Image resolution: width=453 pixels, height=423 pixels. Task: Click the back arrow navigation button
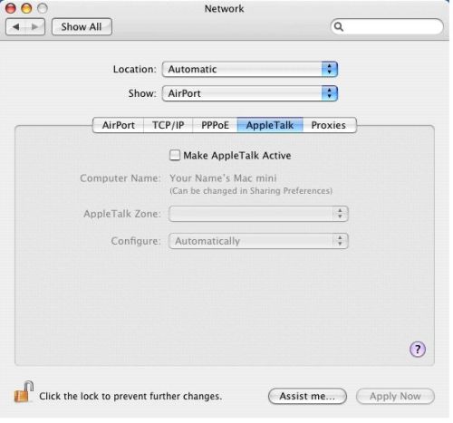[15, 27]
